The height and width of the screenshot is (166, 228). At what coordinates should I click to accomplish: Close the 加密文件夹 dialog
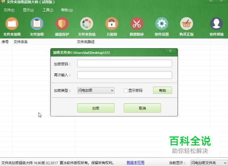[170, 51]
